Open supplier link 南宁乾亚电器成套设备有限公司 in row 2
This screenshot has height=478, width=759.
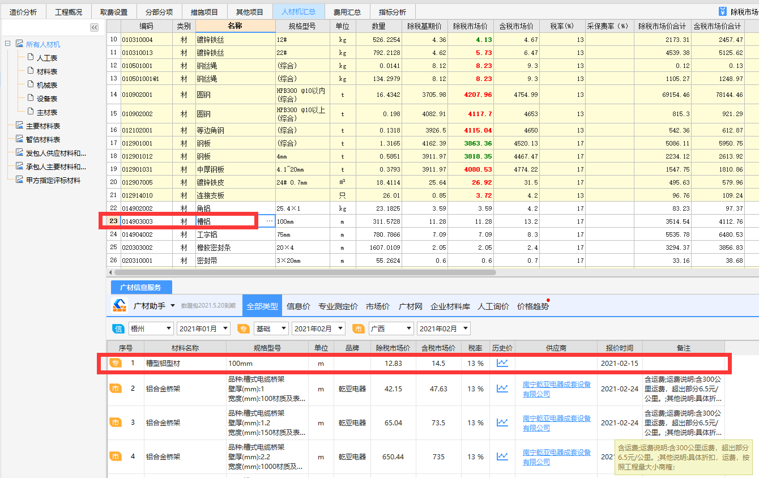coord(557,389)
